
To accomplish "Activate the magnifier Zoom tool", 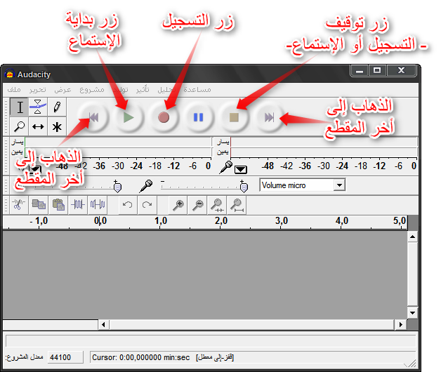I will pyautogui.click(x=20, y=126).
